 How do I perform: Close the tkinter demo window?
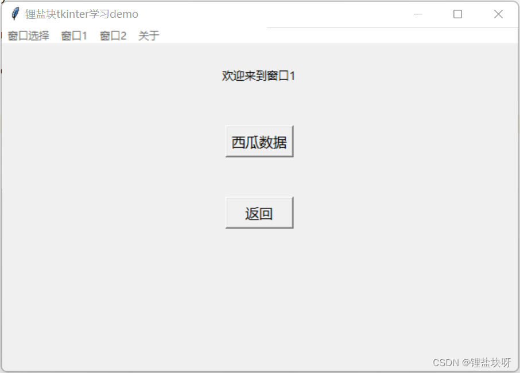click(x=498, y=14)
